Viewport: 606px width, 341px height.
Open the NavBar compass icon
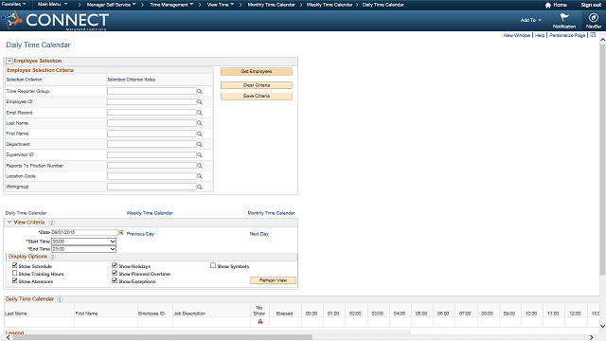594,17
